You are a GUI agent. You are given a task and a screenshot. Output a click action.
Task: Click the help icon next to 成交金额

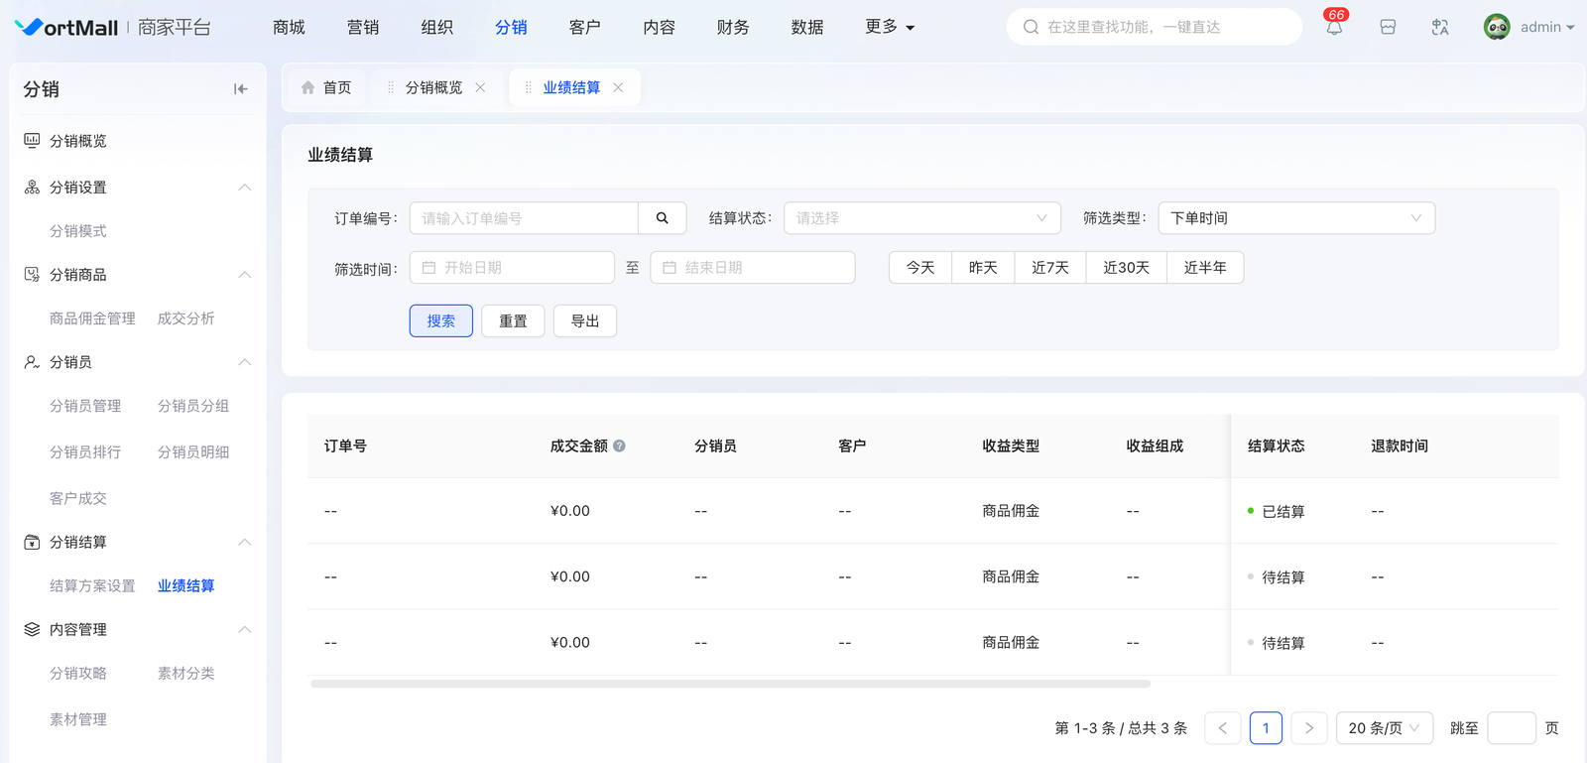pos(619,446)
